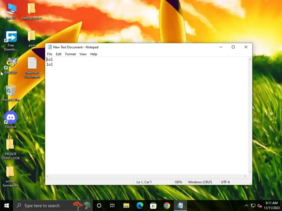Click the Notepad vertical scrollbar up arrow
Image resolution: width=282 pixels, height=211 pixels.
coord(250,59)
